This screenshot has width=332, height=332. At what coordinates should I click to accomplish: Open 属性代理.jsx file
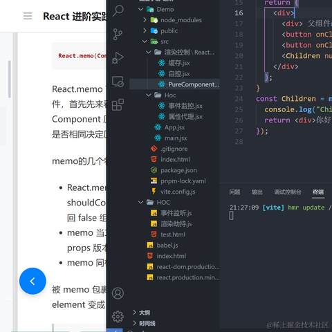pyautogui.click(x=185, y=117)
